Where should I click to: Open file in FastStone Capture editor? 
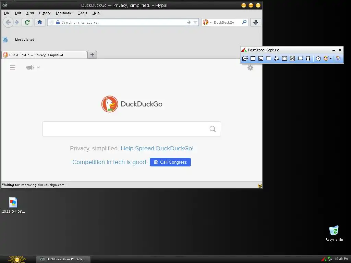pos(245,58)
